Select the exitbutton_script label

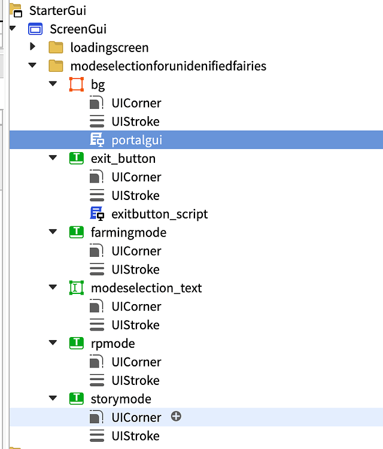point(160,214)
